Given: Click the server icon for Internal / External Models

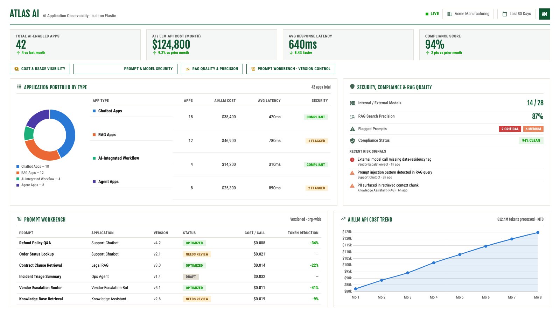Looking at the screenshot, I should click(x=352, y=103).
